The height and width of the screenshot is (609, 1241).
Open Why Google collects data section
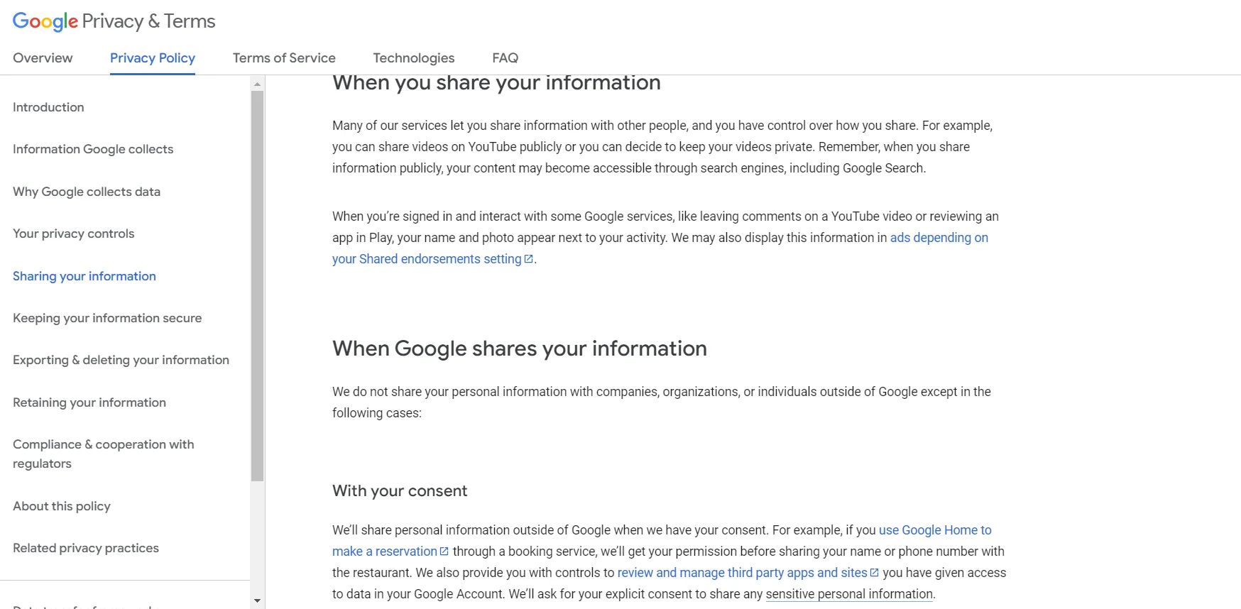click(87, 192)
